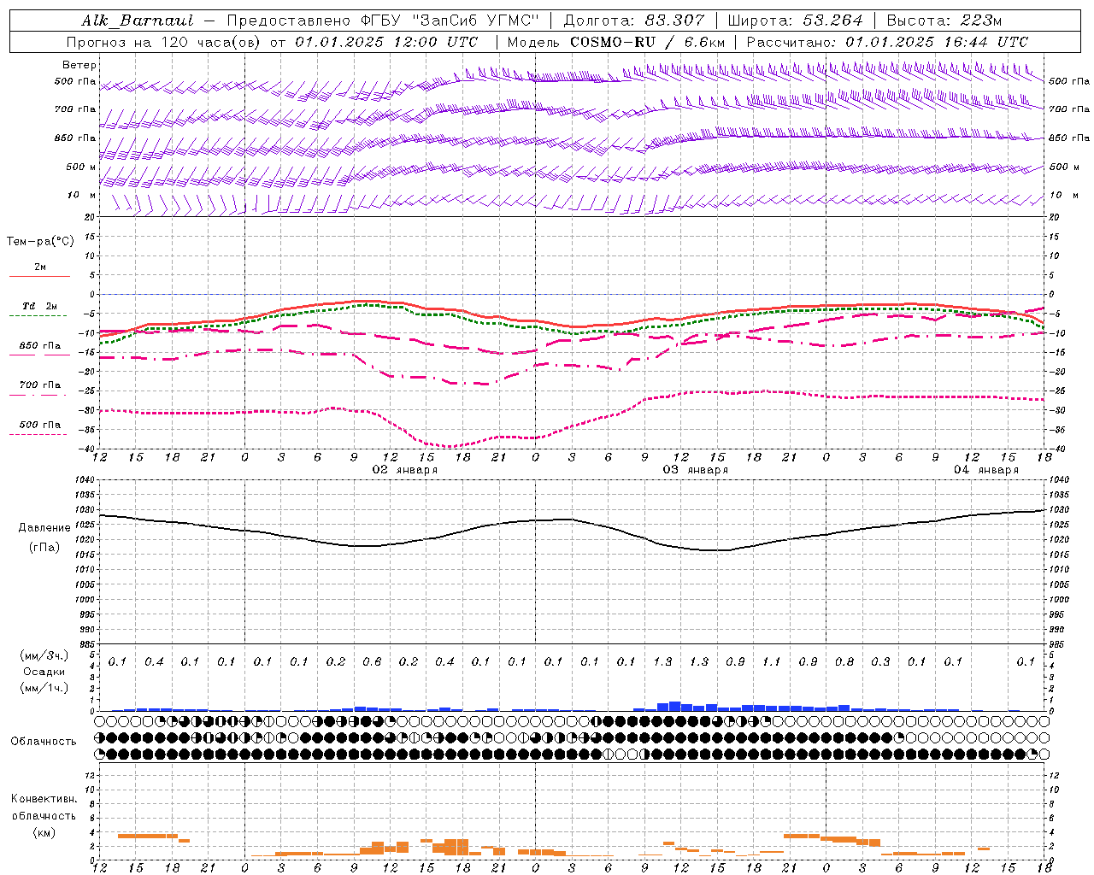Click the Давление pressure chart label
Viewport: 1094px width, 875px height.
44,528
